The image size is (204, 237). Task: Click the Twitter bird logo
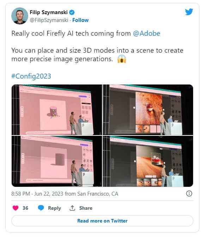[189, 12]
